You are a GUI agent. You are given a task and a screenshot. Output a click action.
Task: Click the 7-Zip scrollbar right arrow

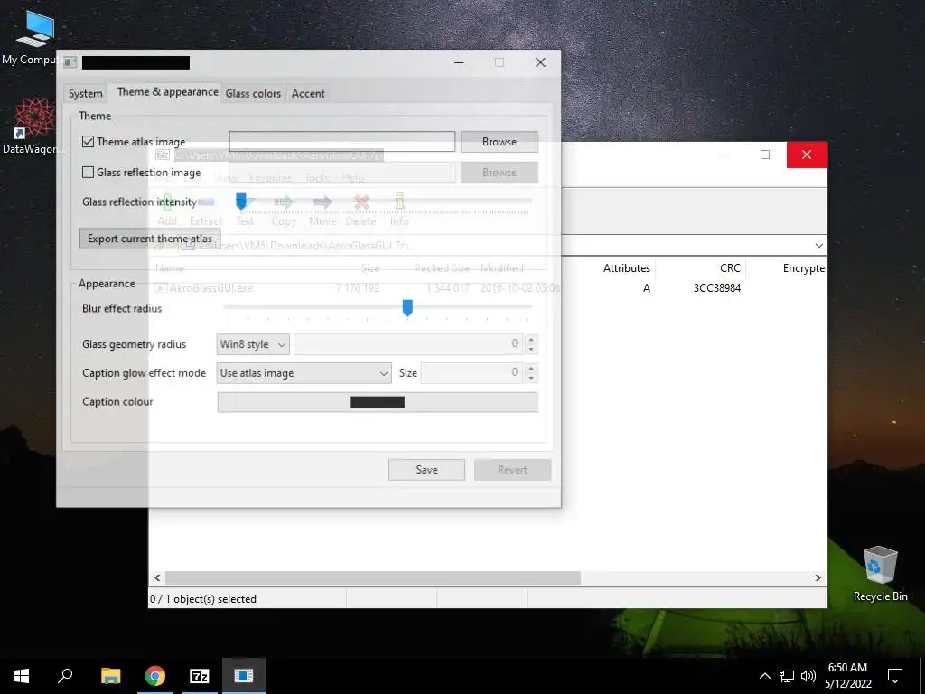pyautogui.click(x=818, y=577)
